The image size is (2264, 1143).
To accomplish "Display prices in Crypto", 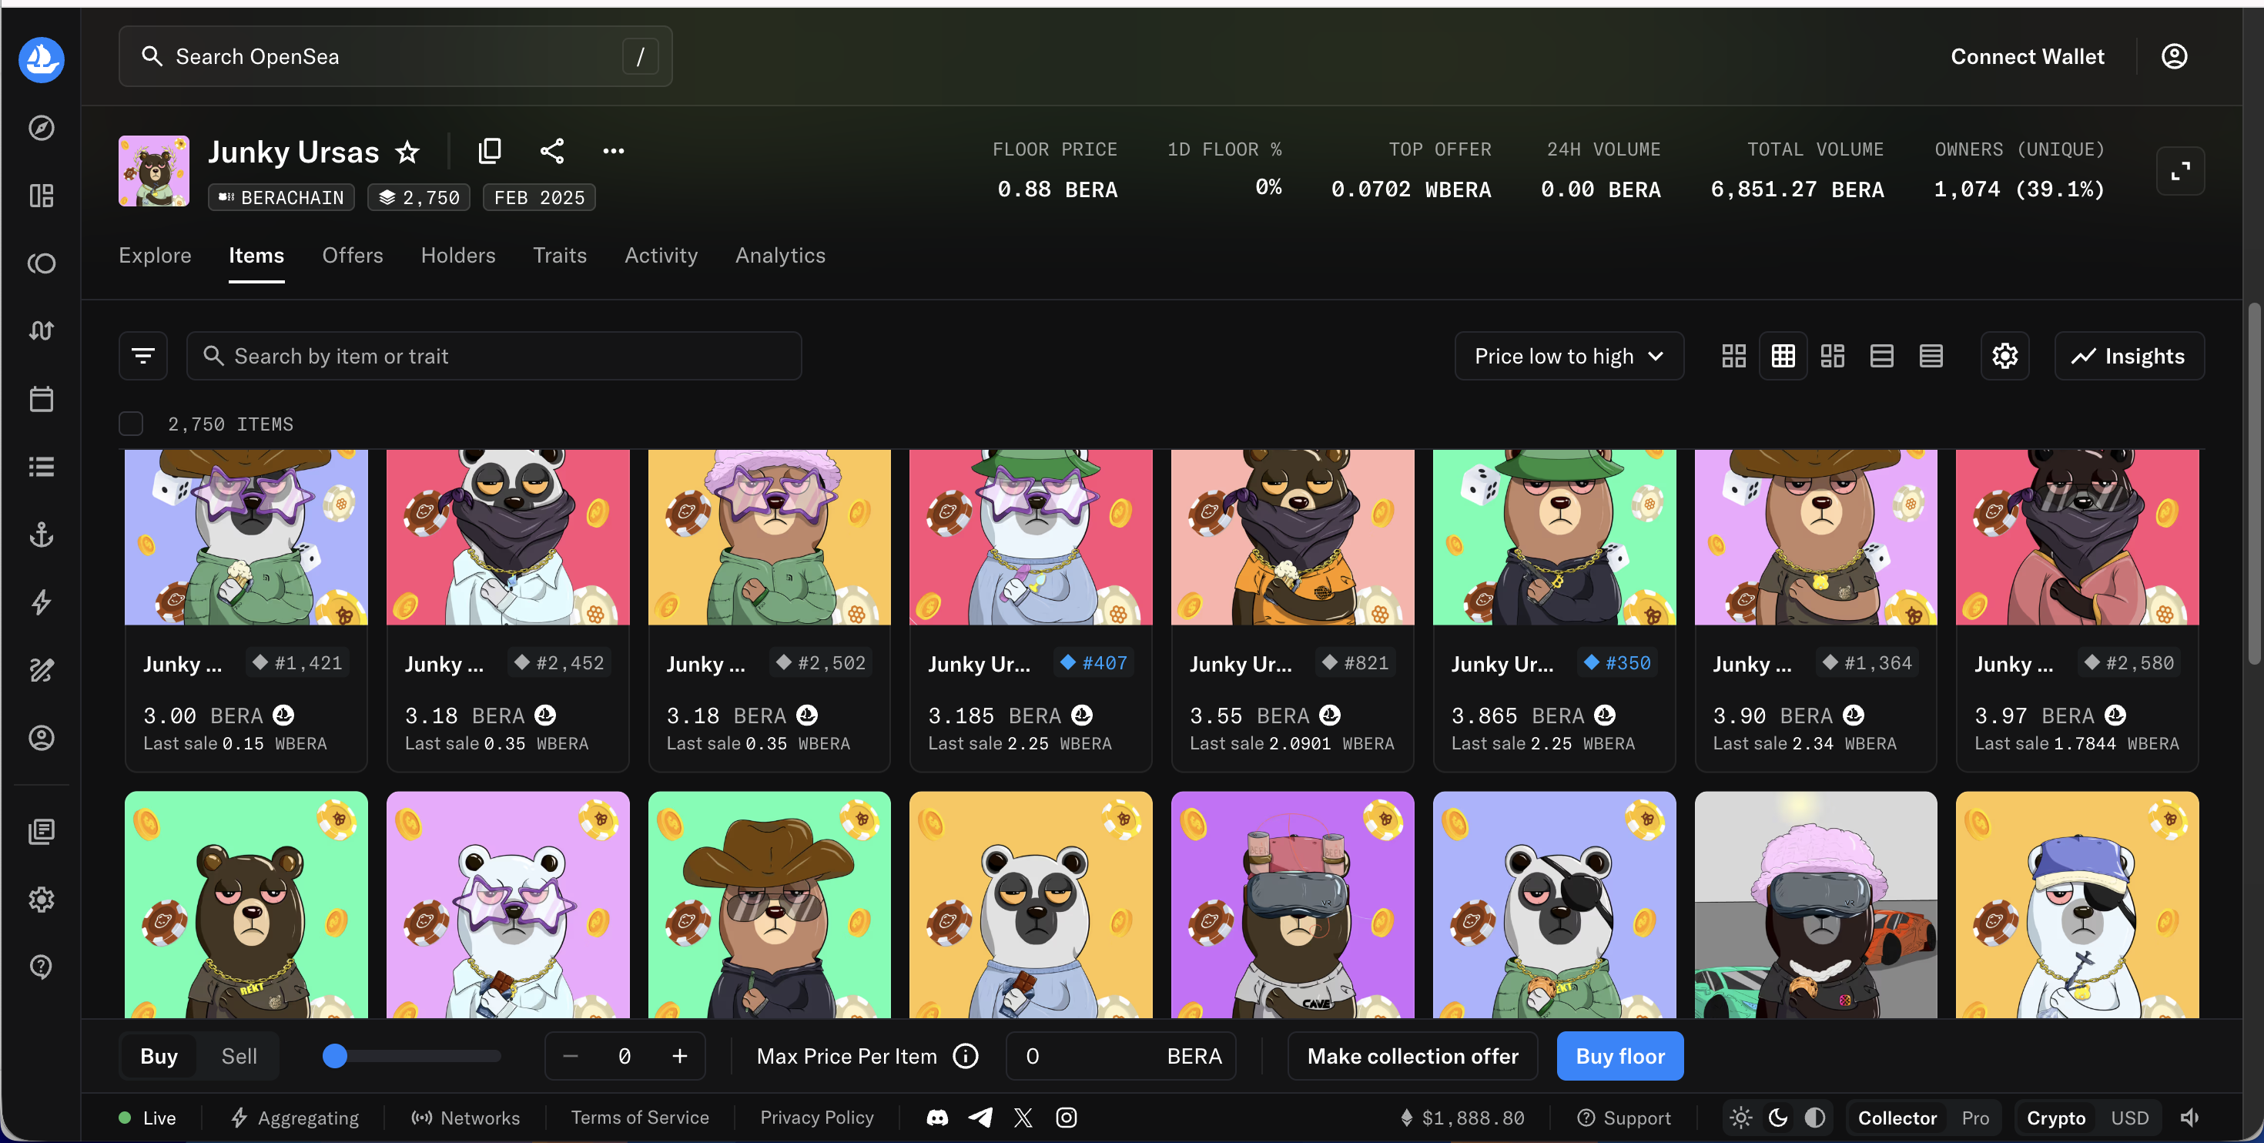I will click(x=2056, y=1118).
